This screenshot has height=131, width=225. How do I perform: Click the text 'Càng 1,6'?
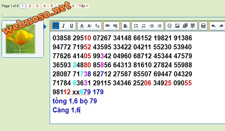[x=66, y=110]
